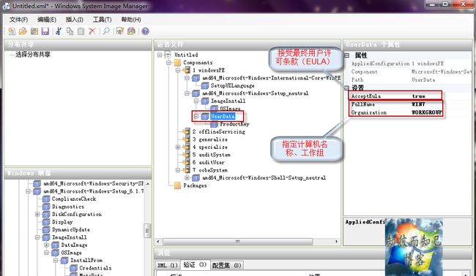
Task: Collapse the Components folder node
Action: pyautogui.click(x=168, y=63)
